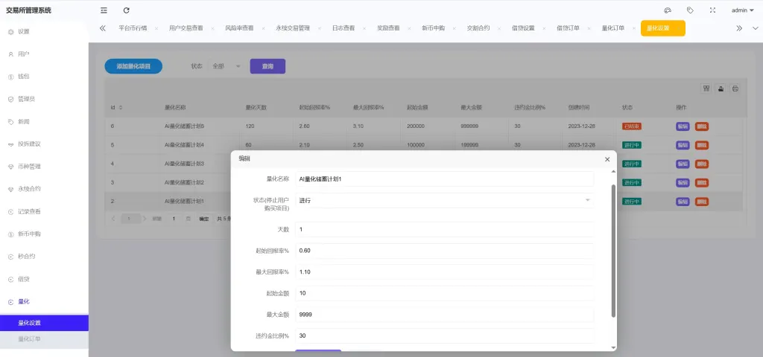Switch to the 永续交易管理 tab

pos(293,28)
